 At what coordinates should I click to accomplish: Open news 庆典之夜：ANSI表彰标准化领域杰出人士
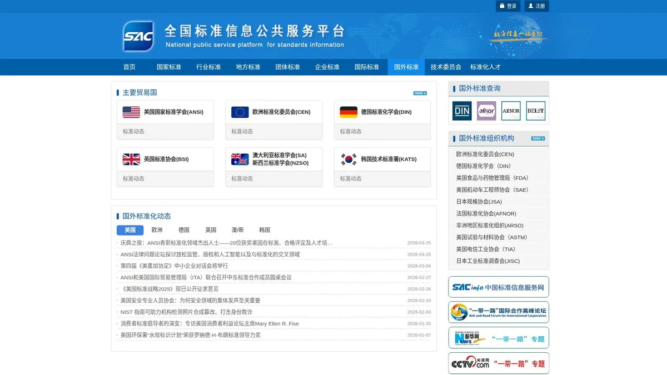point(226,243)
